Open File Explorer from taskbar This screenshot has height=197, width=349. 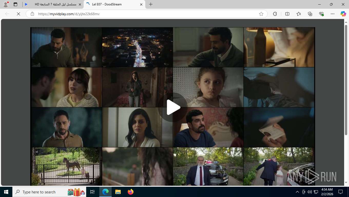(x=118, y=192)
